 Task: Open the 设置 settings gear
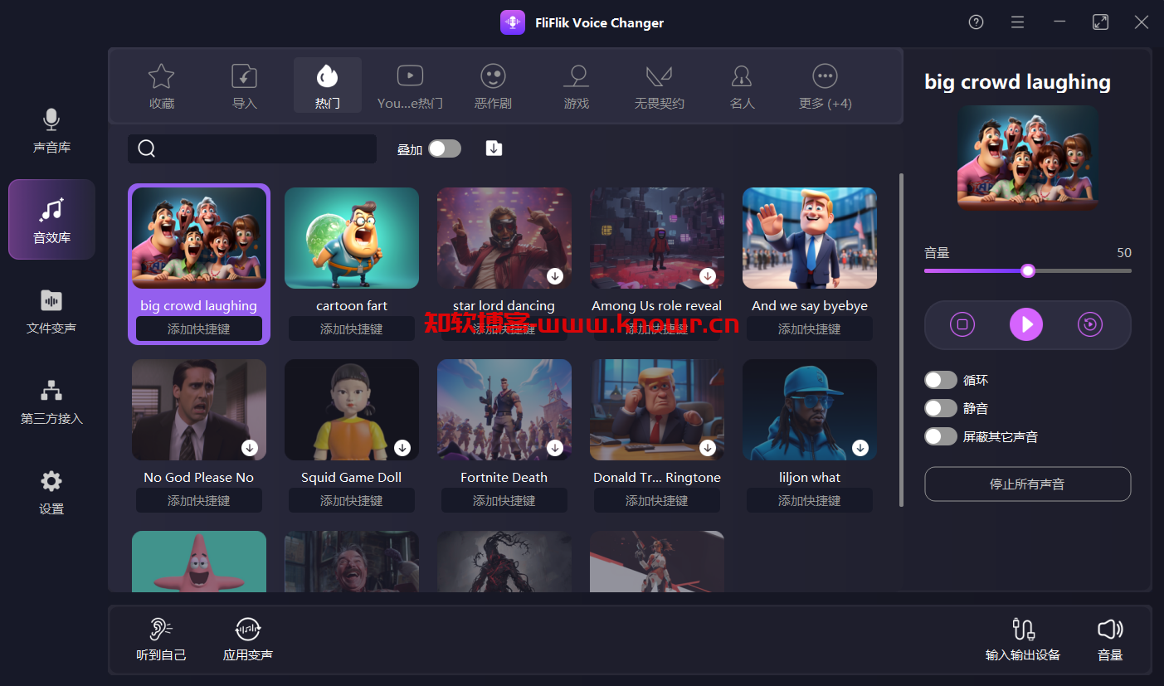pos(51,492)
